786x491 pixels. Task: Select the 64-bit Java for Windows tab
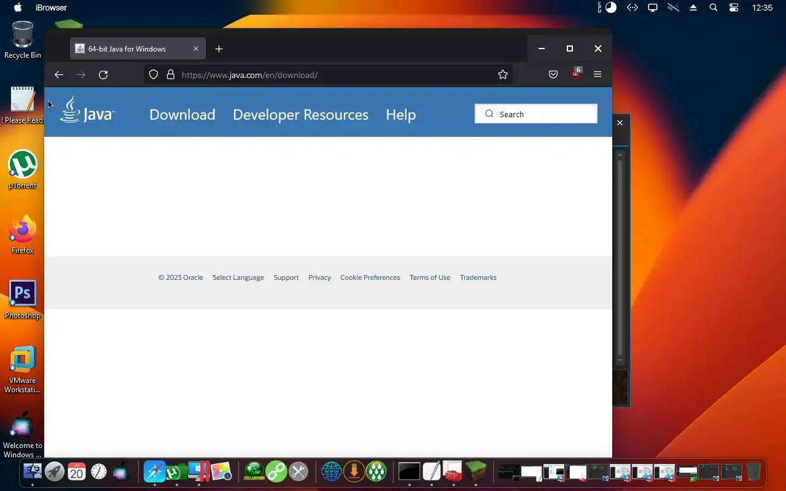click(x=137, y=49)
